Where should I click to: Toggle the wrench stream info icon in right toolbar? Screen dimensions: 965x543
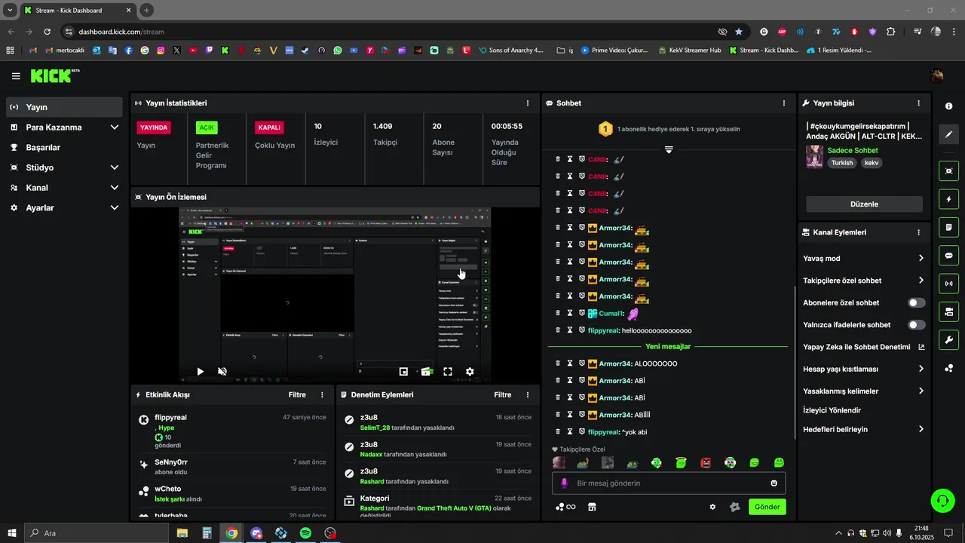coord(948,339)
